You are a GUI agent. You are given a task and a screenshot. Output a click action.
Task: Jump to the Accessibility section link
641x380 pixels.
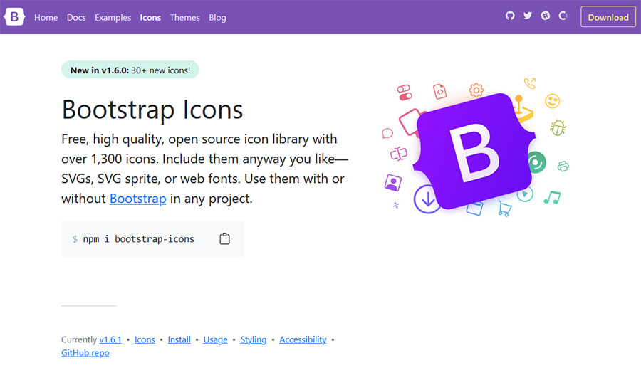(303, 339)
